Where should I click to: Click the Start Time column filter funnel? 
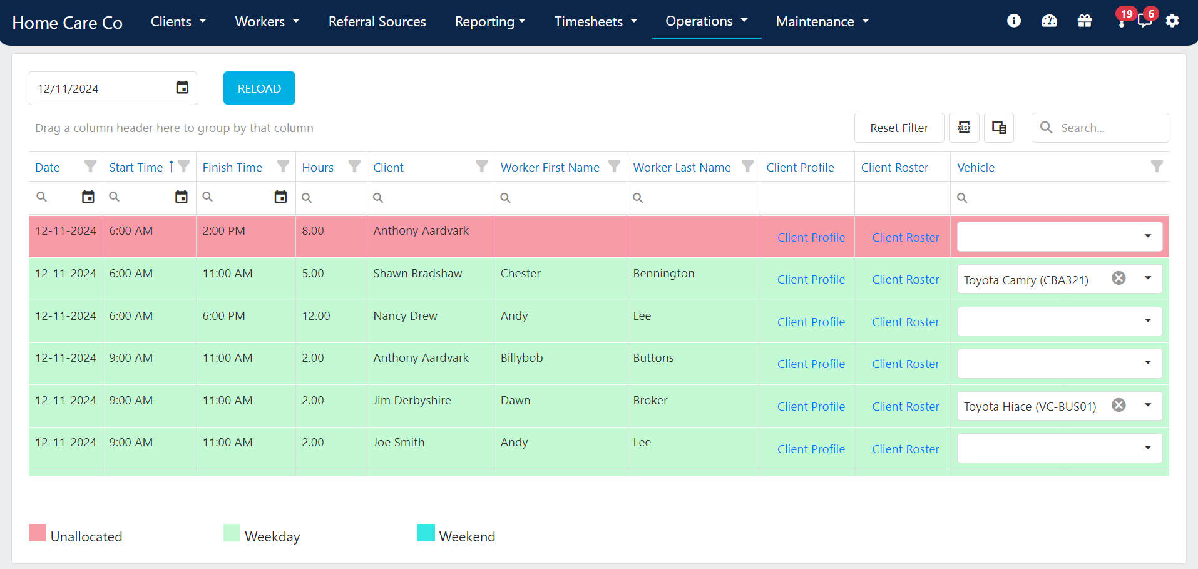pos(183,166)
